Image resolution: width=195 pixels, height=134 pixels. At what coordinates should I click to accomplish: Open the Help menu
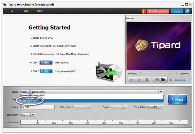tap(40, 11)
